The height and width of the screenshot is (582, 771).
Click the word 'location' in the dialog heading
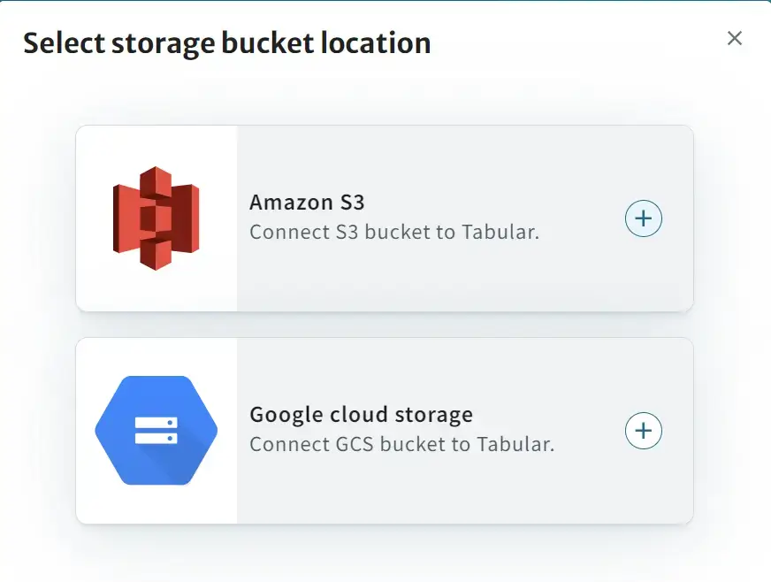pos(376,43)
